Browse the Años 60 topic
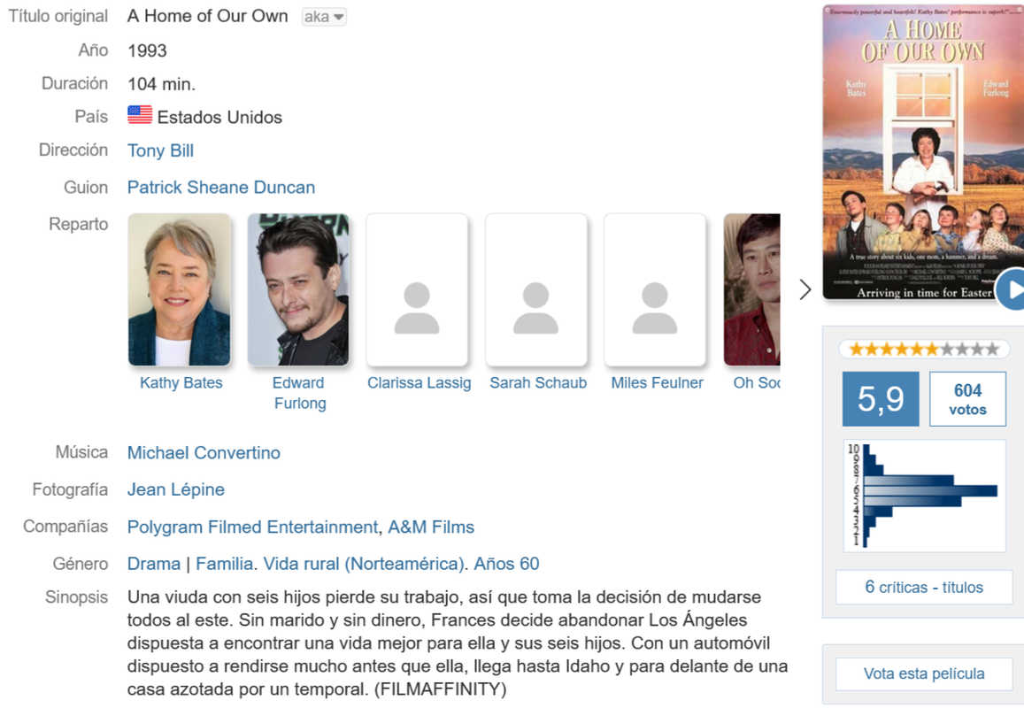The image size is (1024, 708). click(x=507, y=564)
